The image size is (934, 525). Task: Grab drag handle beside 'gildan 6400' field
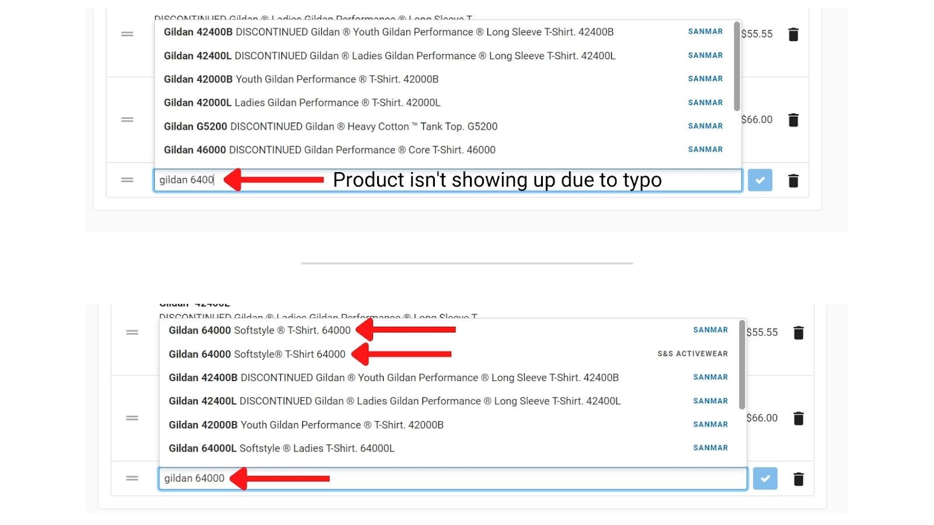pyautogui.click(x=127, y=180)
